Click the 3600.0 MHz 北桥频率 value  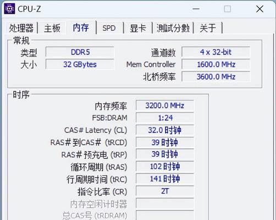(x=216, y=76)
